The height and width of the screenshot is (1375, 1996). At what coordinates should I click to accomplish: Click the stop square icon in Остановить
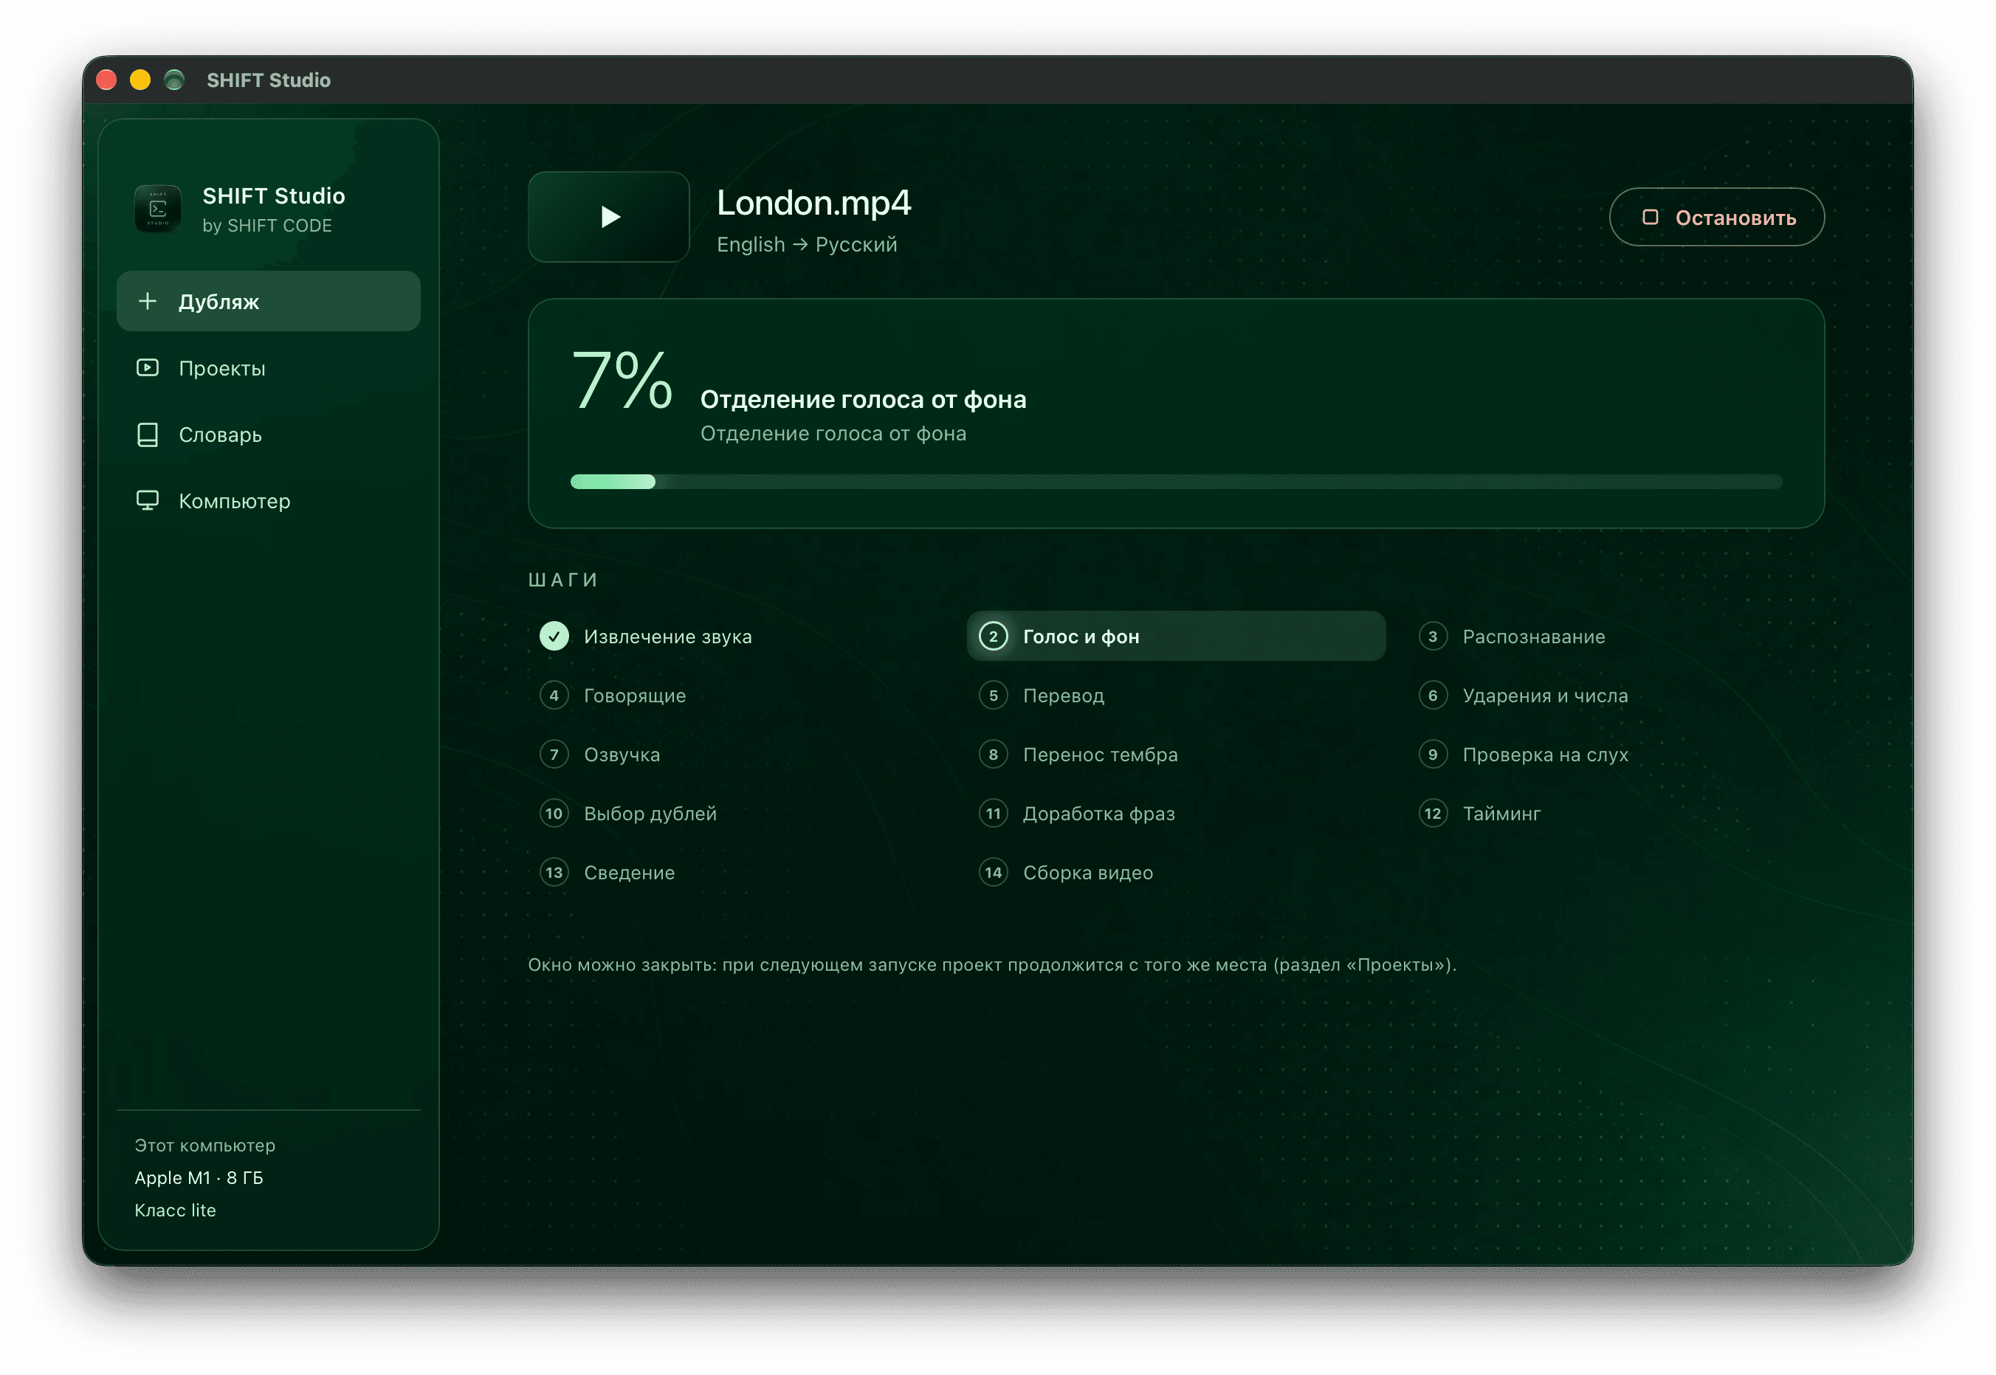(x=1649, y=217)
